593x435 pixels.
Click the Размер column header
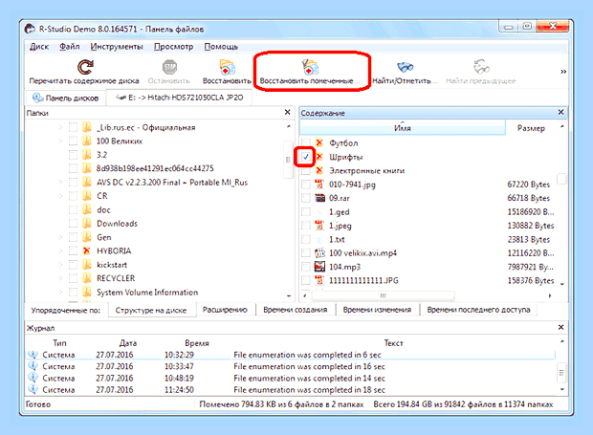pos(531,128)
